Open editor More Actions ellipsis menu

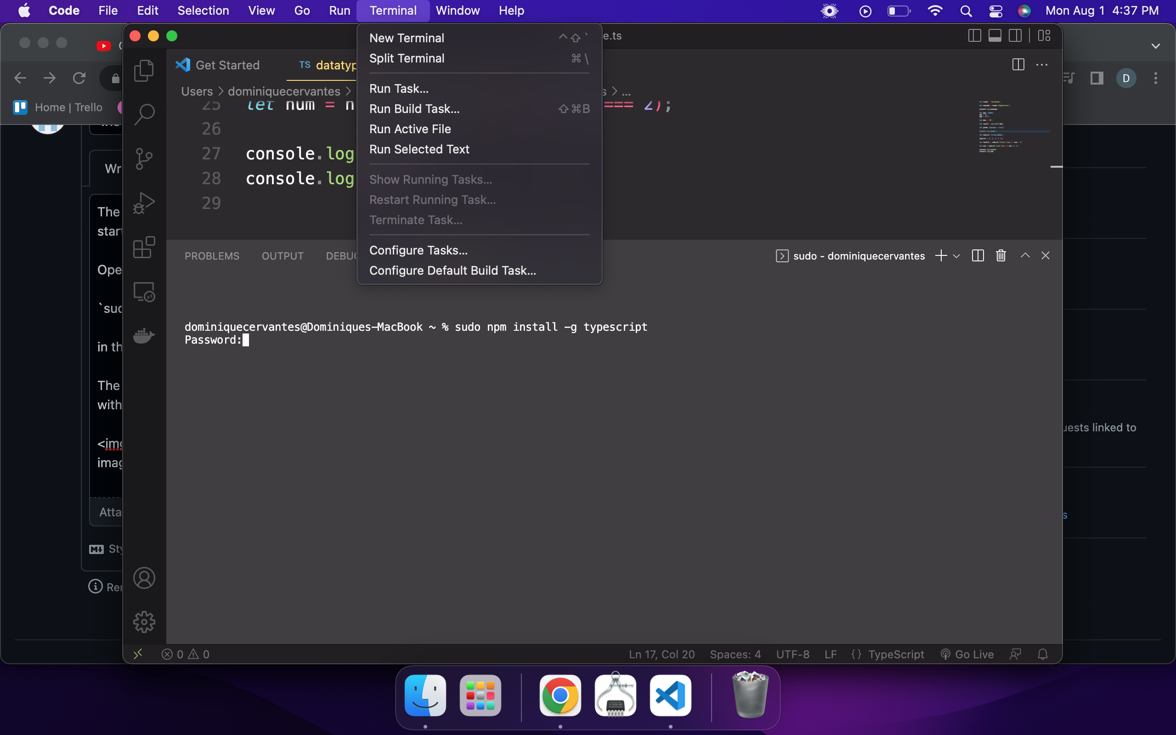pyautogui.click(x=1042, y=65)
